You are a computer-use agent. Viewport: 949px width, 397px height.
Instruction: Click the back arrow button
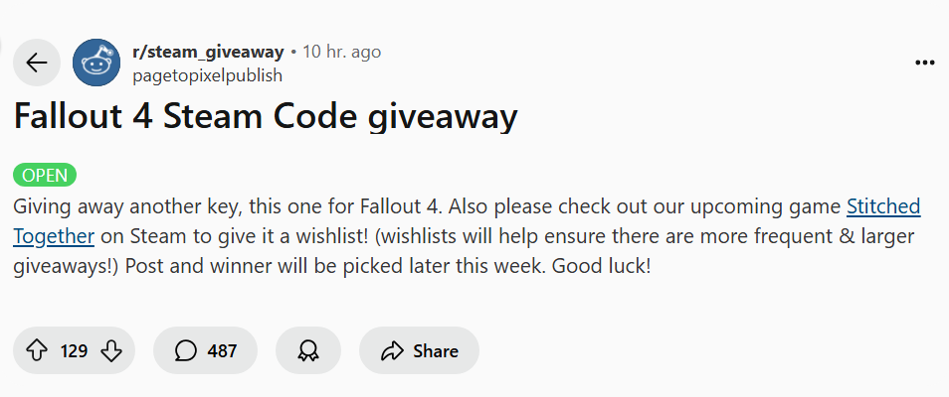pos(37,64)
